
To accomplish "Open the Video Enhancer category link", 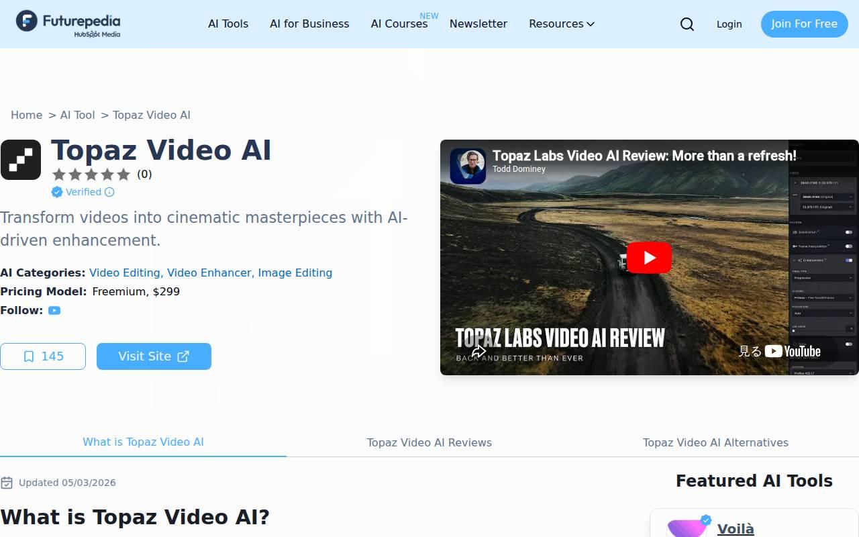I will click(209, 273).
